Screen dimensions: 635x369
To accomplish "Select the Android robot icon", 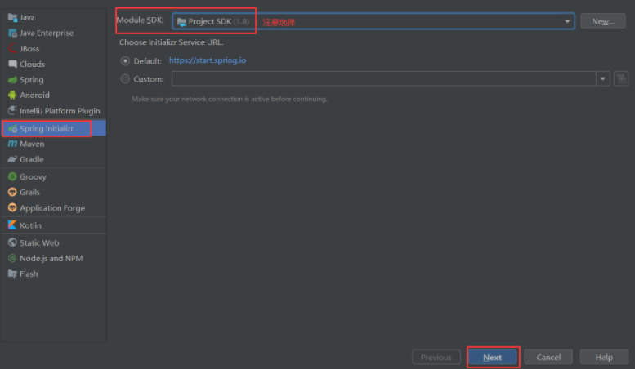I will [x=12, y=95].
